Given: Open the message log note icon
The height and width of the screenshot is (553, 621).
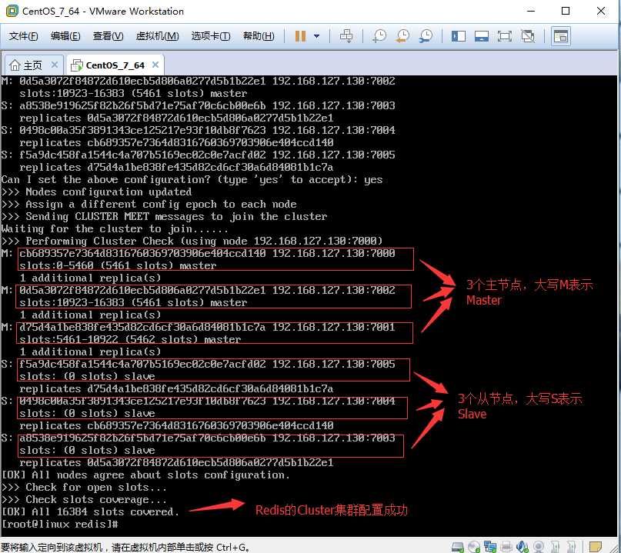Looking at the screenshot, I should tap(595, 547).
